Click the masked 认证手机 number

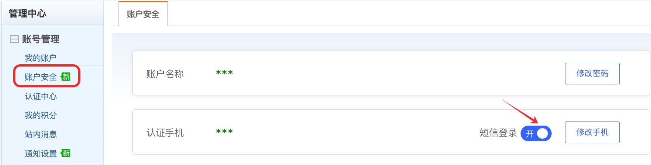pos(224,132)
